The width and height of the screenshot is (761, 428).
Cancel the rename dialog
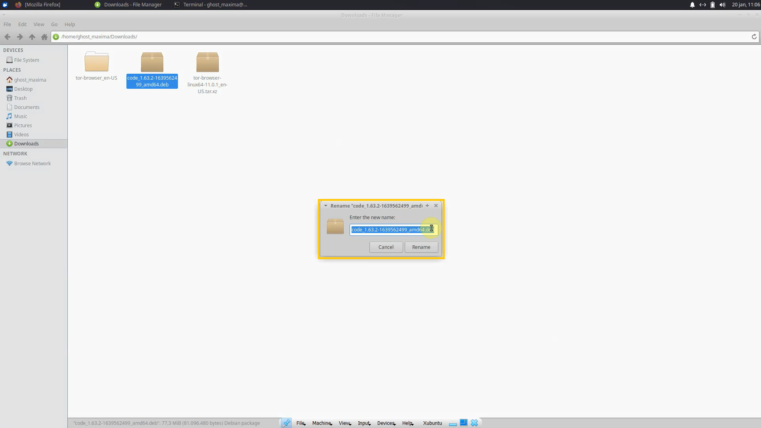tap(385, 247)
